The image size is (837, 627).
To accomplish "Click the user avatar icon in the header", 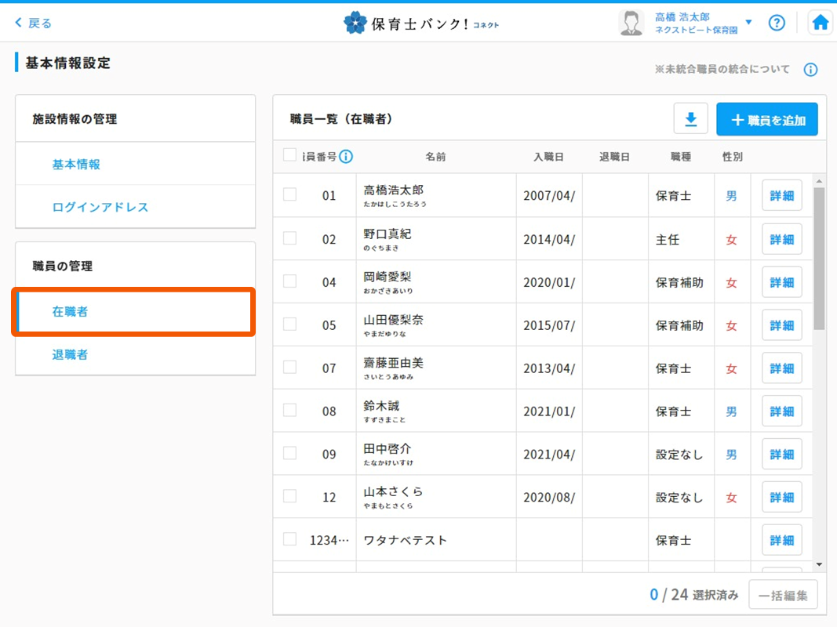I will 631,23.
